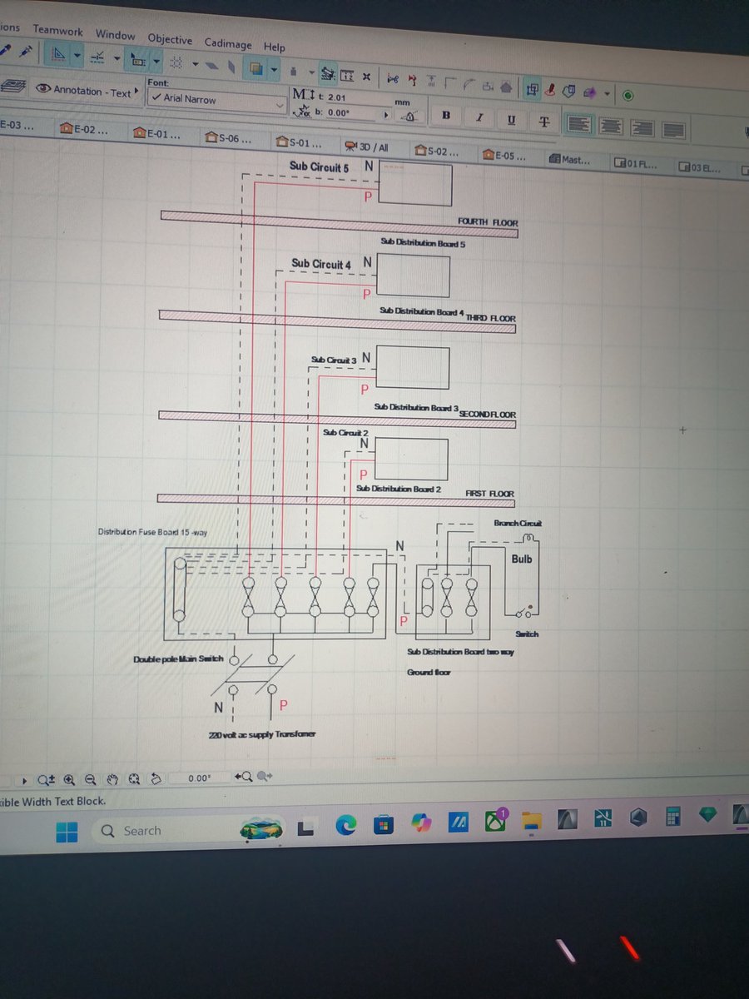Switch to the S-01 tab
This screenshot has height=999, width=749.
(x=299, y=142)
